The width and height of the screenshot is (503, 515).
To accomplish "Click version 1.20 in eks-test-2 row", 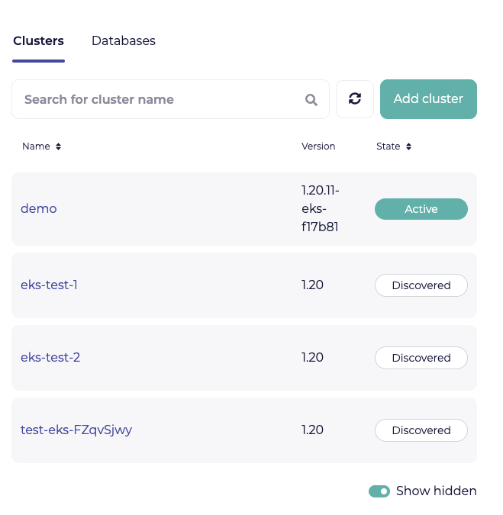I will (x=312, y=357).
